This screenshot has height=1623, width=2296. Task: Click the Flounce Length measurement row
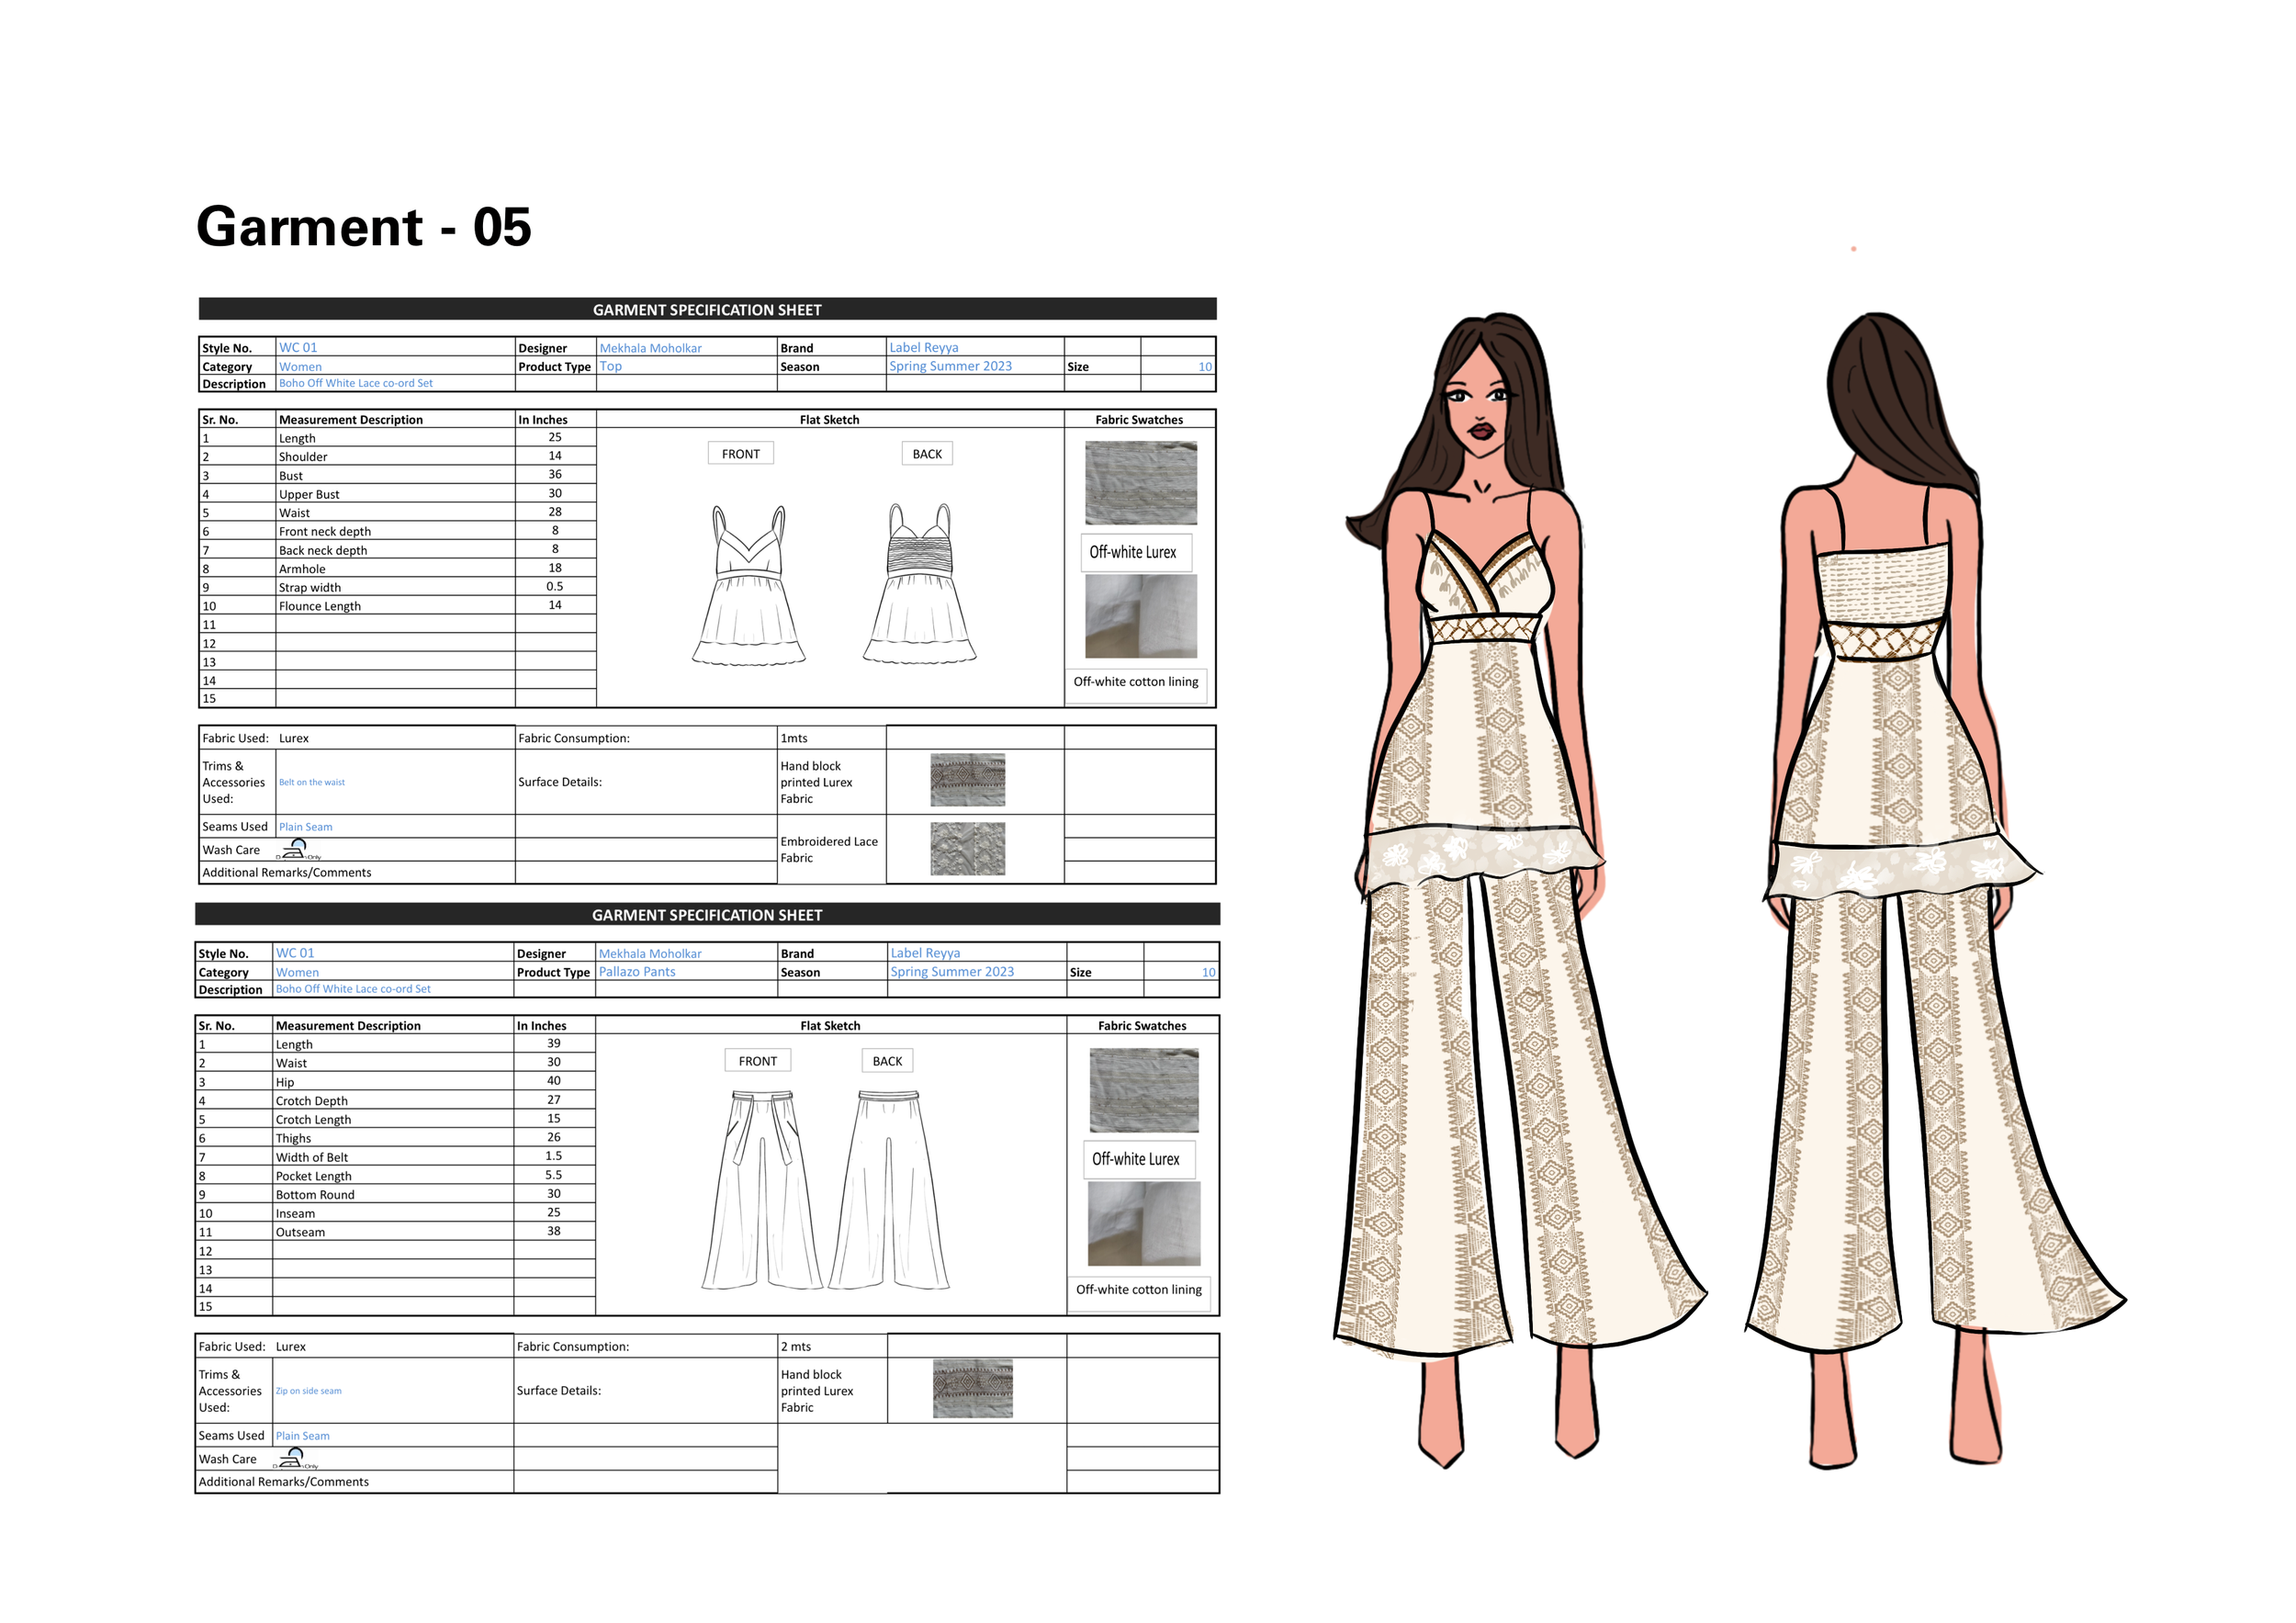(x=320, y=606)
